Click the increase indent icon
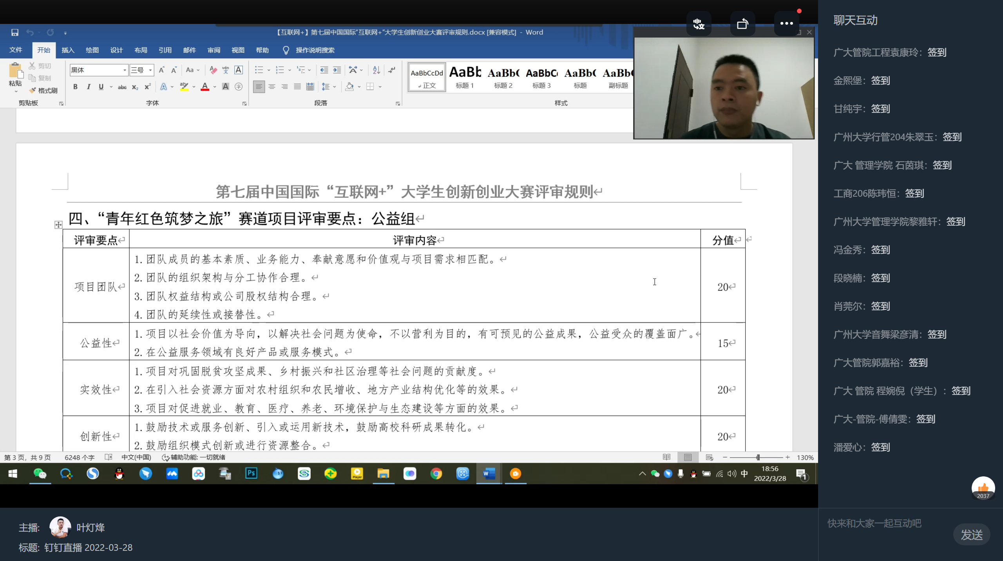This screenshot has width=1003, height=561. coord(337,70)
